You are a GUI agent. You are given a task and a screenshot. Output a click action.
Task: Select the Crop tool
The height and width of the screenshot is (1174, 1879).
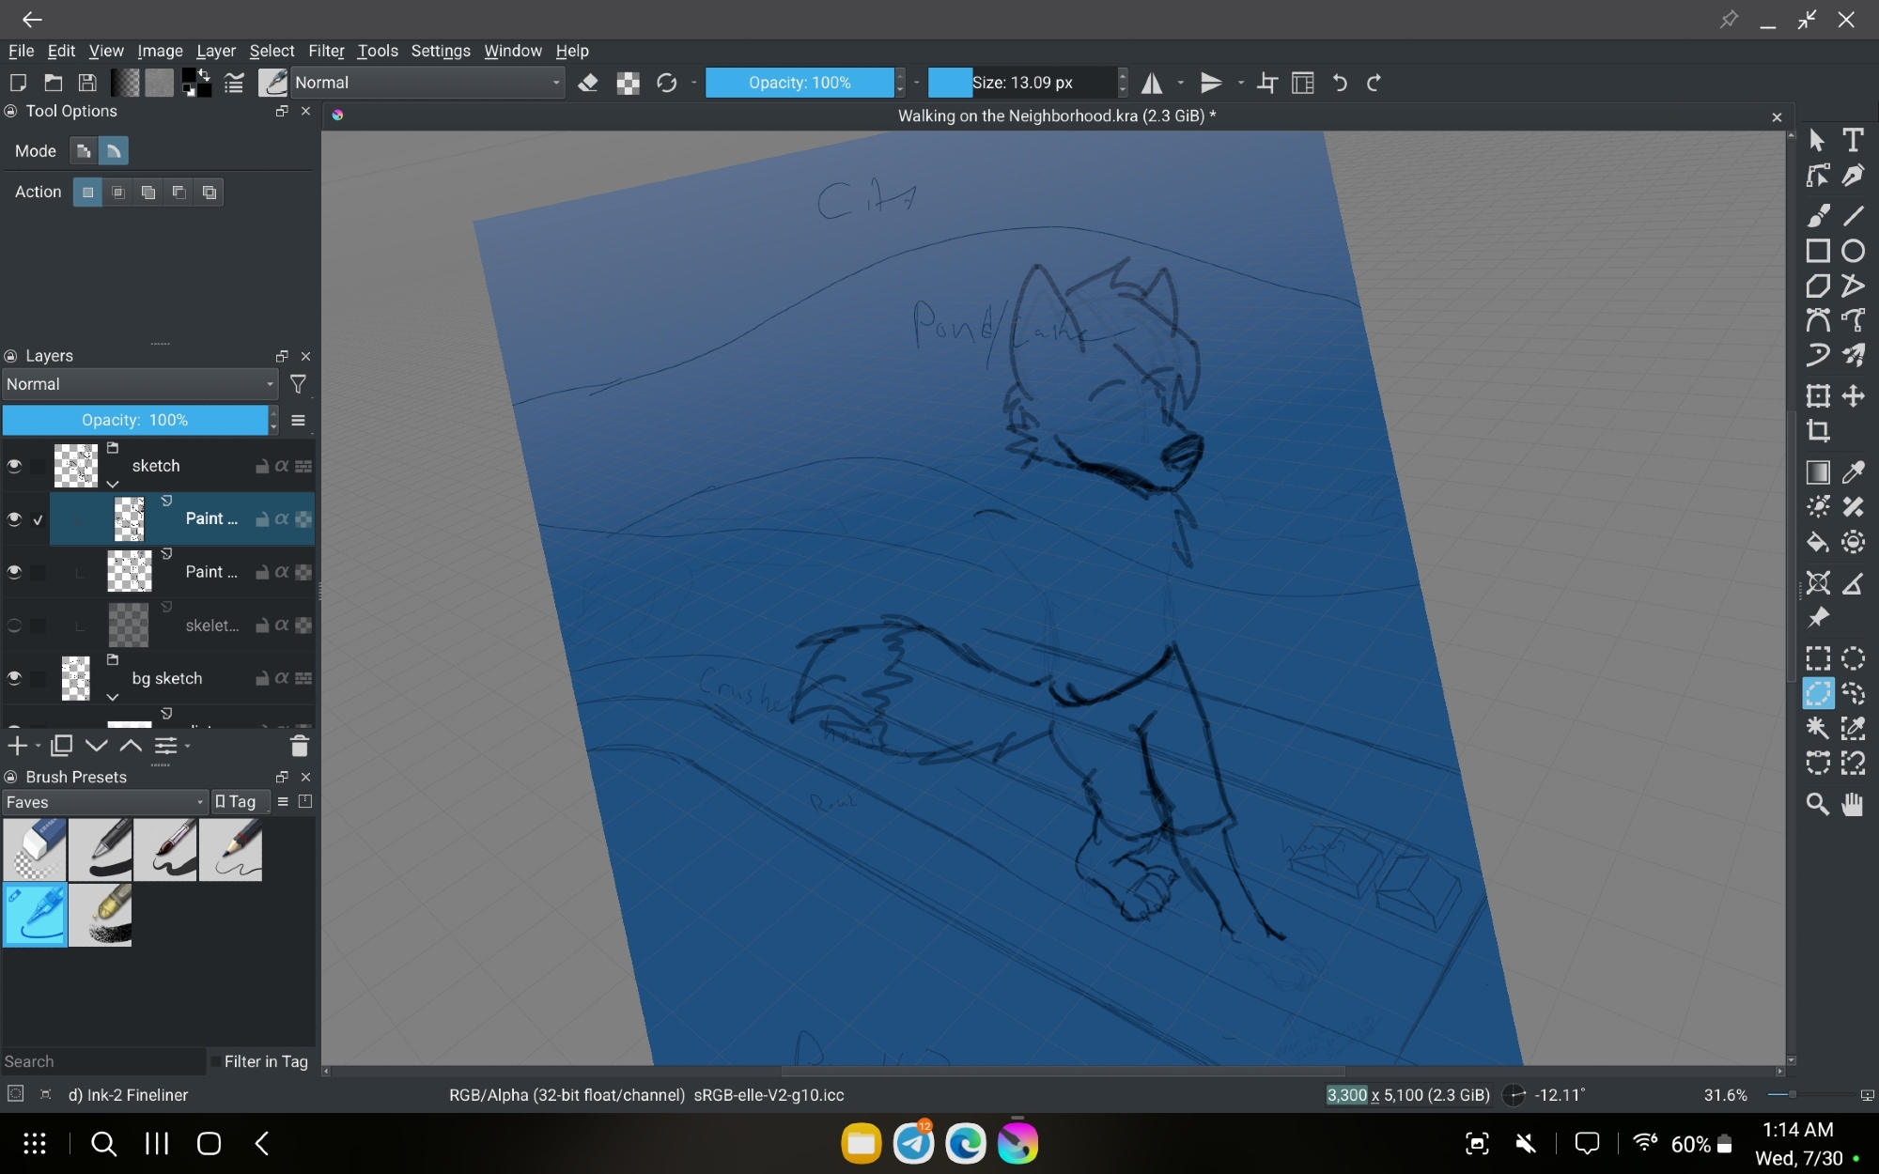[1818, 431]
